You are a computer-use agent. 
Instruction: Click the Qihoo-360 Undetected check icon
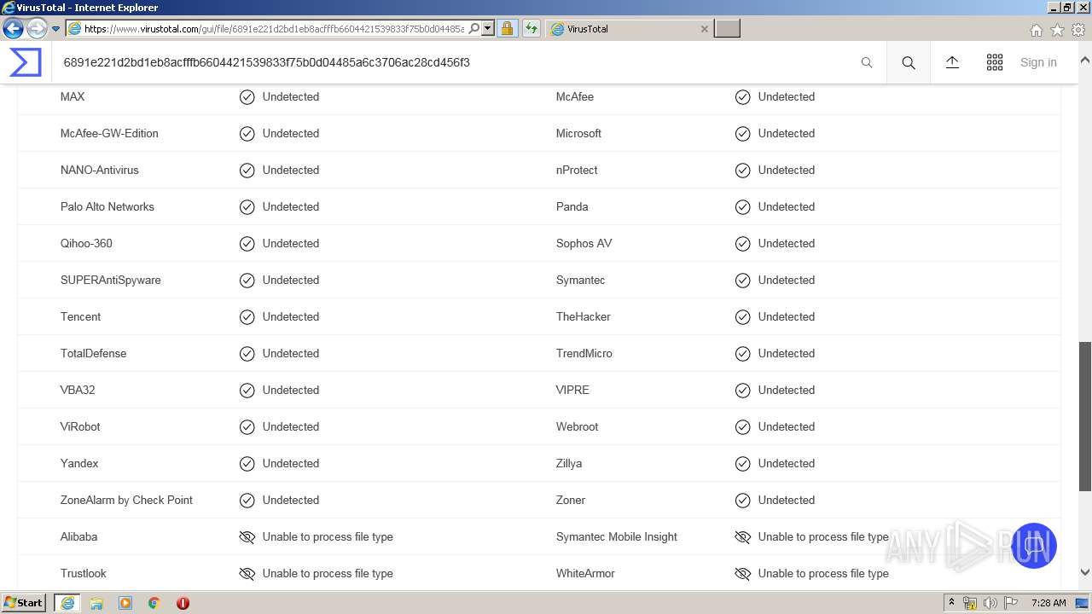[x=247, y=243]
